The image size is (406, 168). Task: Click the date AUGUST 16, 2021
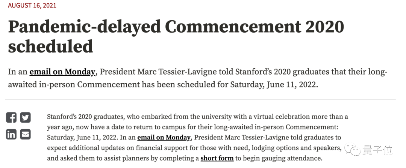pyautogui.click(x=32, y=6)
